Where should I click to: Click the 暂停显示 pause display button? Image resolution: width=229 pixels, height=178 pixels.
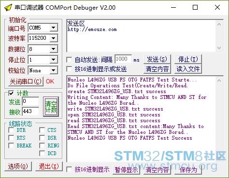(126, 170)
